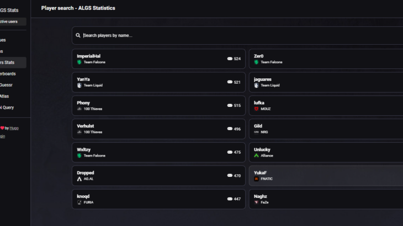Click the Alliance logo under Unlucky
This screenshot has height=226, width=403.
[x=256, y=155]
